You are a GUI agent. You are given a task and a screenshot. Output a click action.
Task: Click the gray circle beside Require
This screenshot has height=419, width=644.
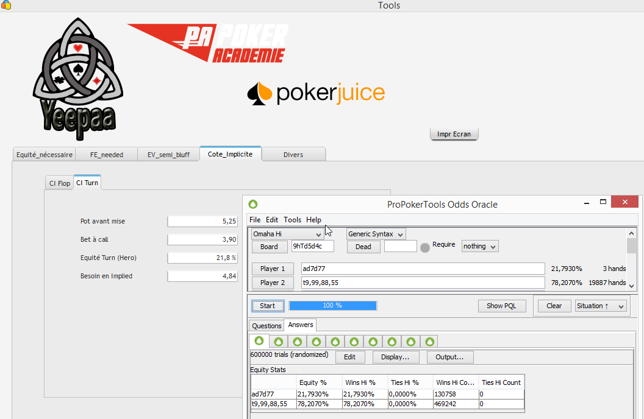(425, 247)
